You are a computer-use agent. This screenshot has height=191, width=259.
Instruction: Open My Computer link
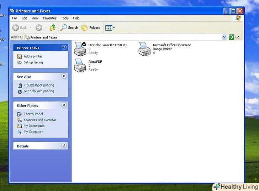(x=33, y=132)
